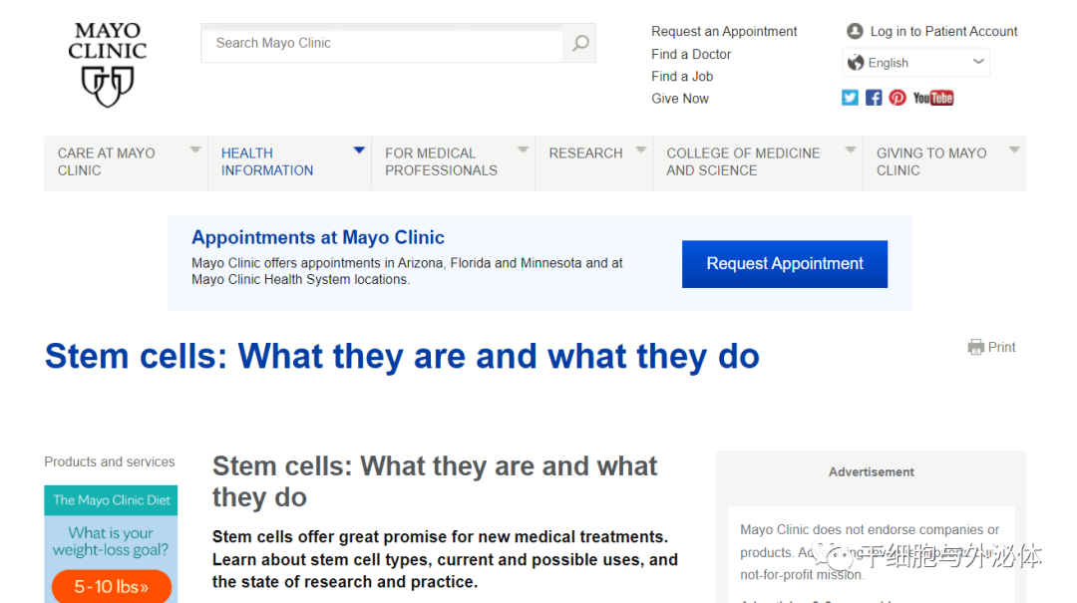Select the Give Now link

tap(680, 99)
